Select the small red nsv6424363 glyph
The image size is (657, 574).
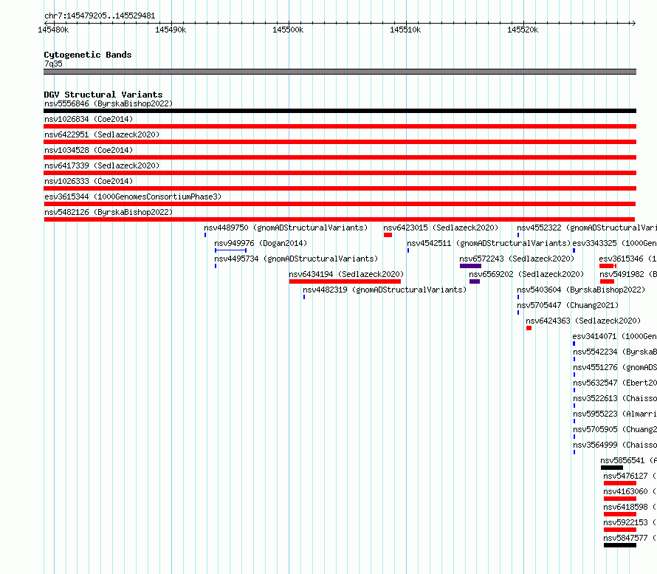[x=529, y=328]
